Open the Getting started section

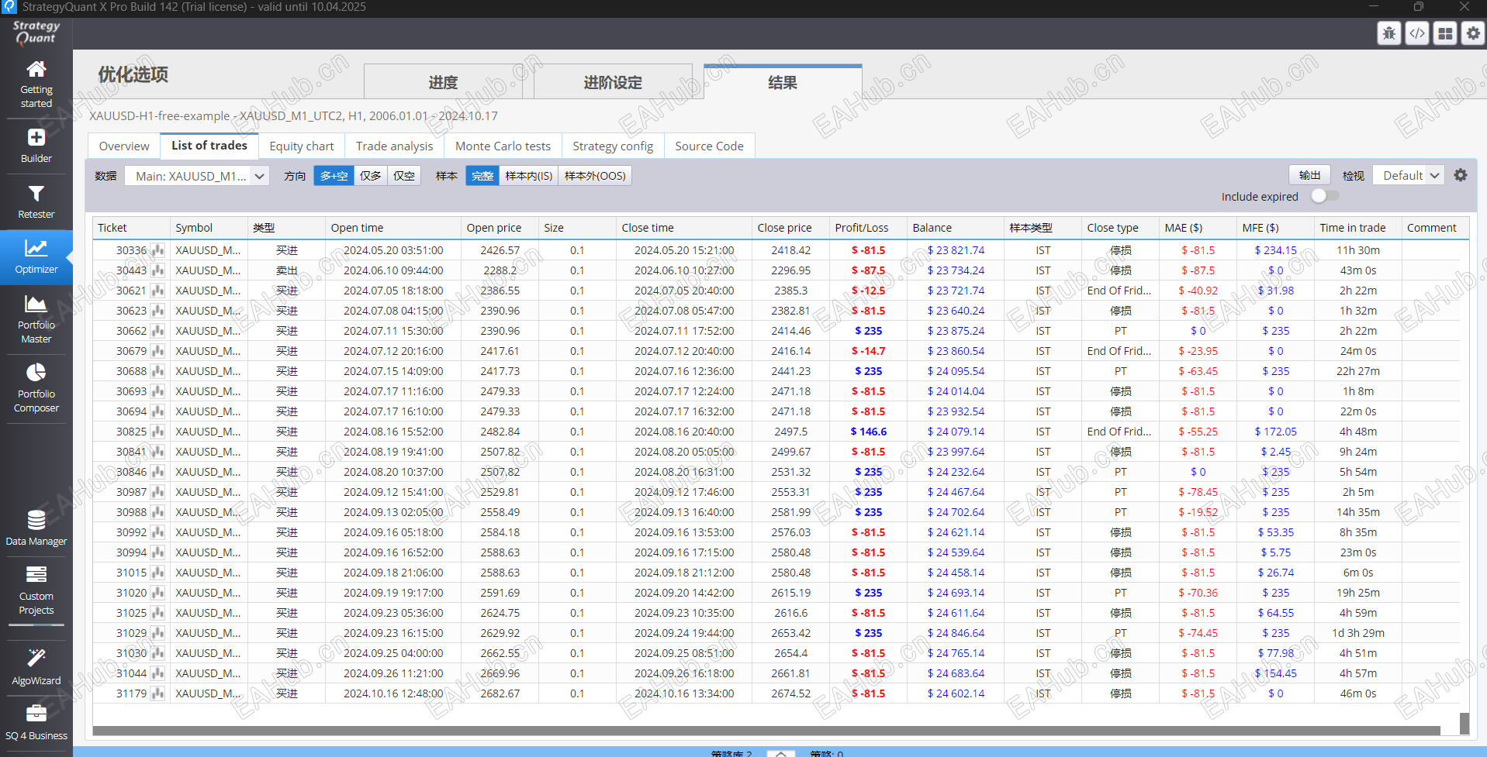[x=36, y=84]
